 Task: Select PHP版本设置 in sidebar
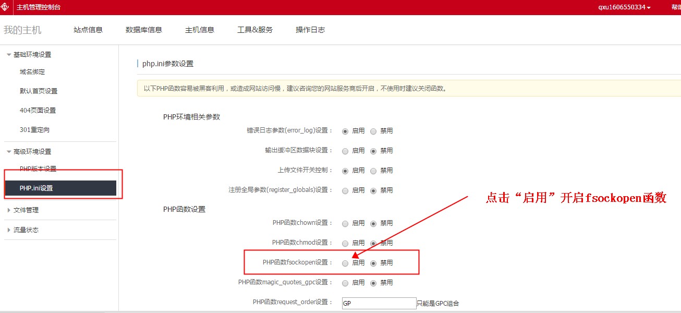[38, 169]
